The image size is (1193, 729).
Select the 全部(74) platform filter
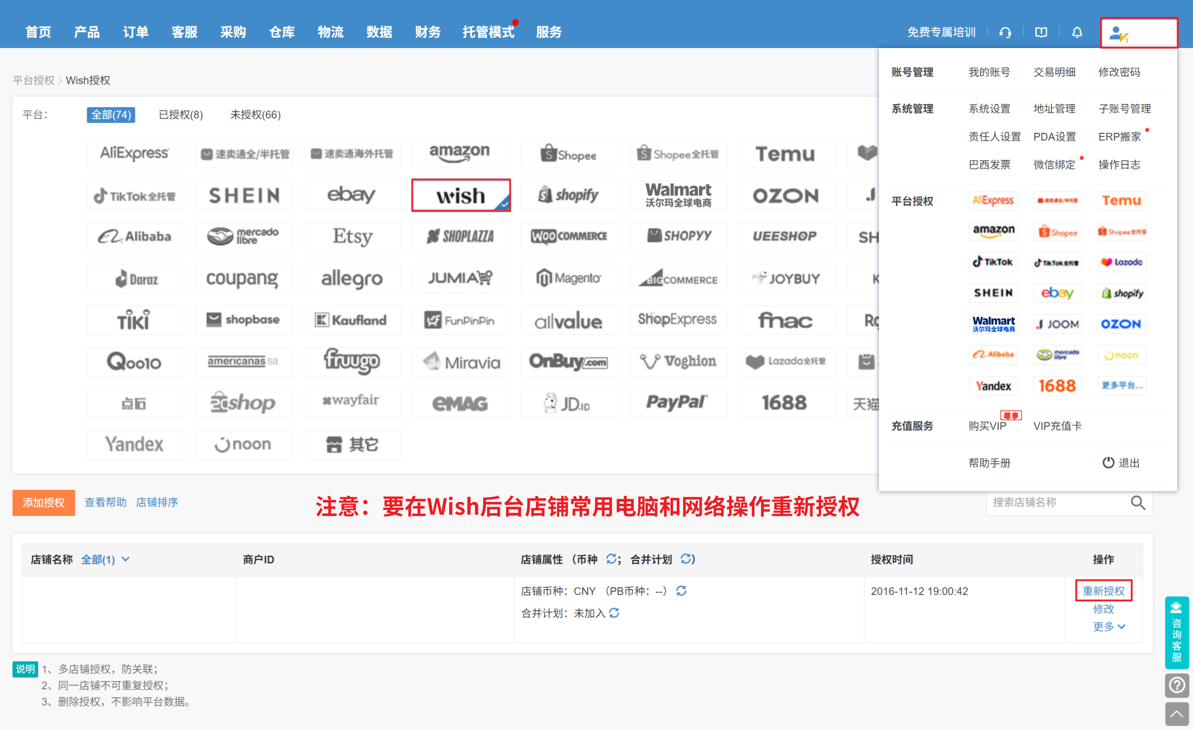111,115
